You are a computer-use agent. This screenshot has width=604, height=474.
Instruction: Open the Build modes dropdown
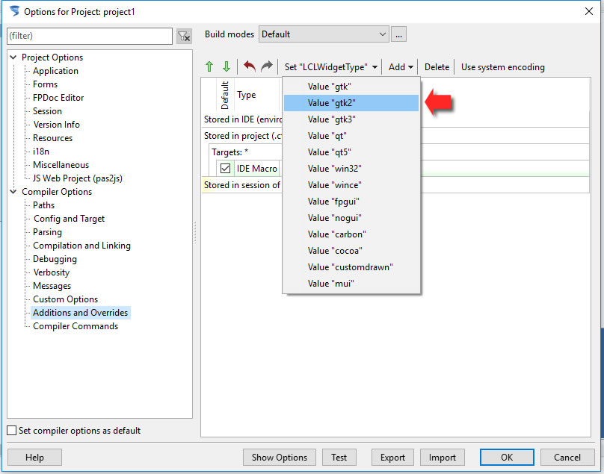[324, 34]
